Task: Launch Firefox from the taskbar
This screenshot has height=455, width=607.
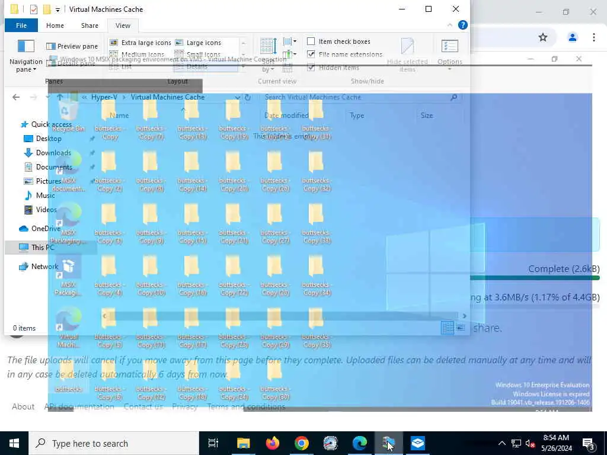Action: (273, 443)
